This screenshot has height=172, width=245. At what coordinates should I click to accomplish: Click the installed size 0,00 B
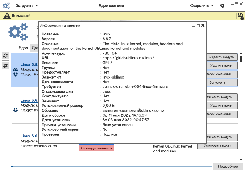(108, 106)
